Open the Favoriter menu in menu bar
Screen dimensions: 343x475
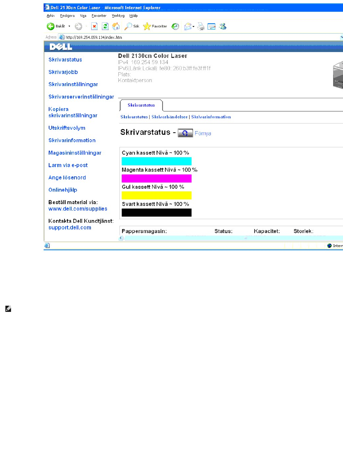[99, 16]
